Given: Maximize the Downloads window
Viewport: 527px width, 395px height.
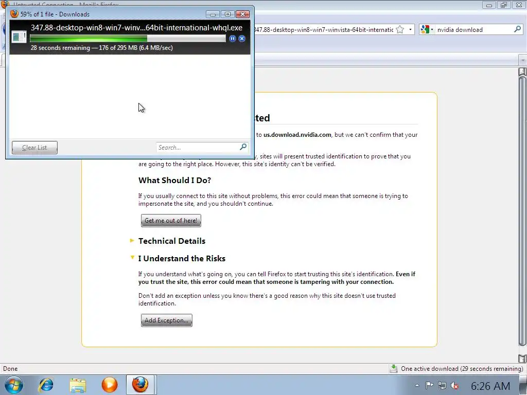Looking at the screenshot, I should point(227,14).
